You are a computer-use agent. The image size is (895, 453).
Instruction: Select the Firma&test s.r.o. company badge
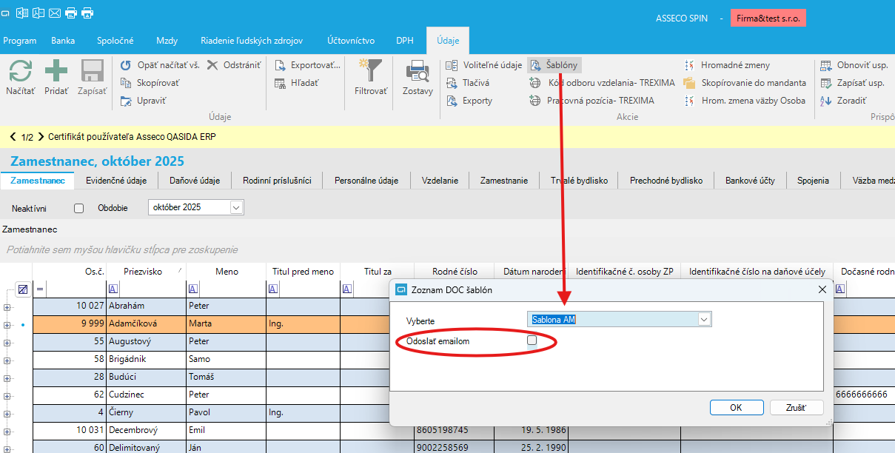click(768, 18)
